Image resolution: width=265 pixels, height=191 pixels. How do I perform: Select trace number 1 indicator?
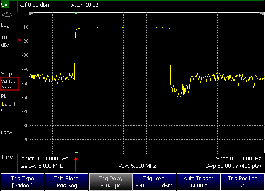[2, 104]
